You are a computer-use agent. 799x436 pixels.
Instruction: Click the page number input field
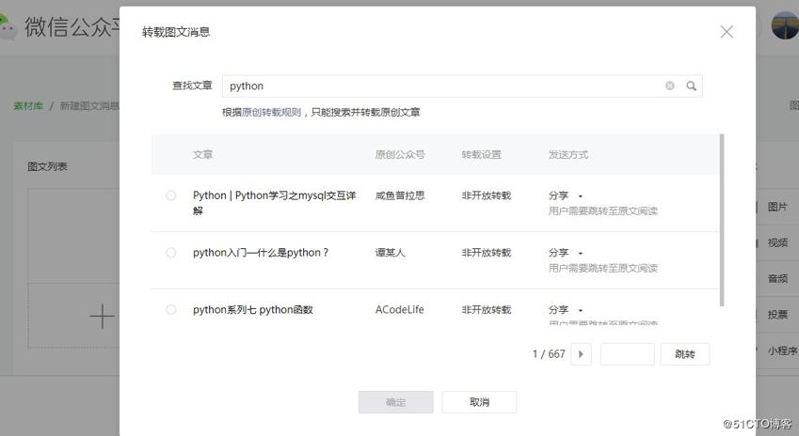627,354
